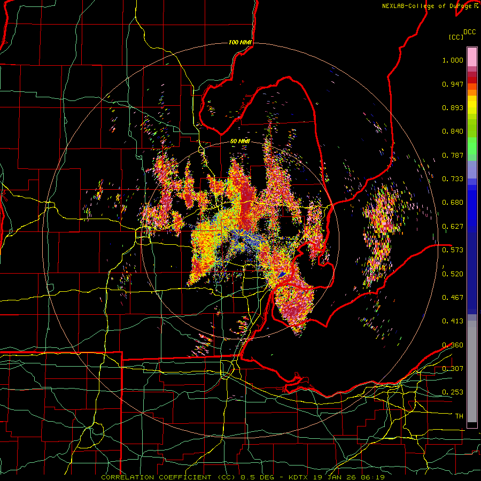Select the 0.733 scale value

[x=453, y=179]
